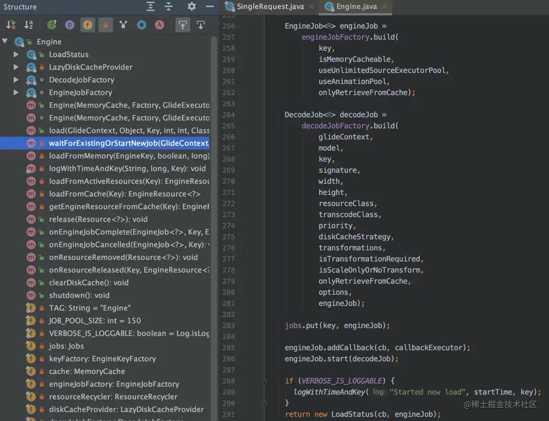The image size is (549, 421).
Task: Select loadFromActiveResources(Key) row
Action: click(x=105, y=181)
